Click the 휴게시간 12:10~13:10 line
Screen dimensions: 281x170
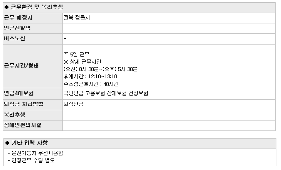[x=90, y=76]
